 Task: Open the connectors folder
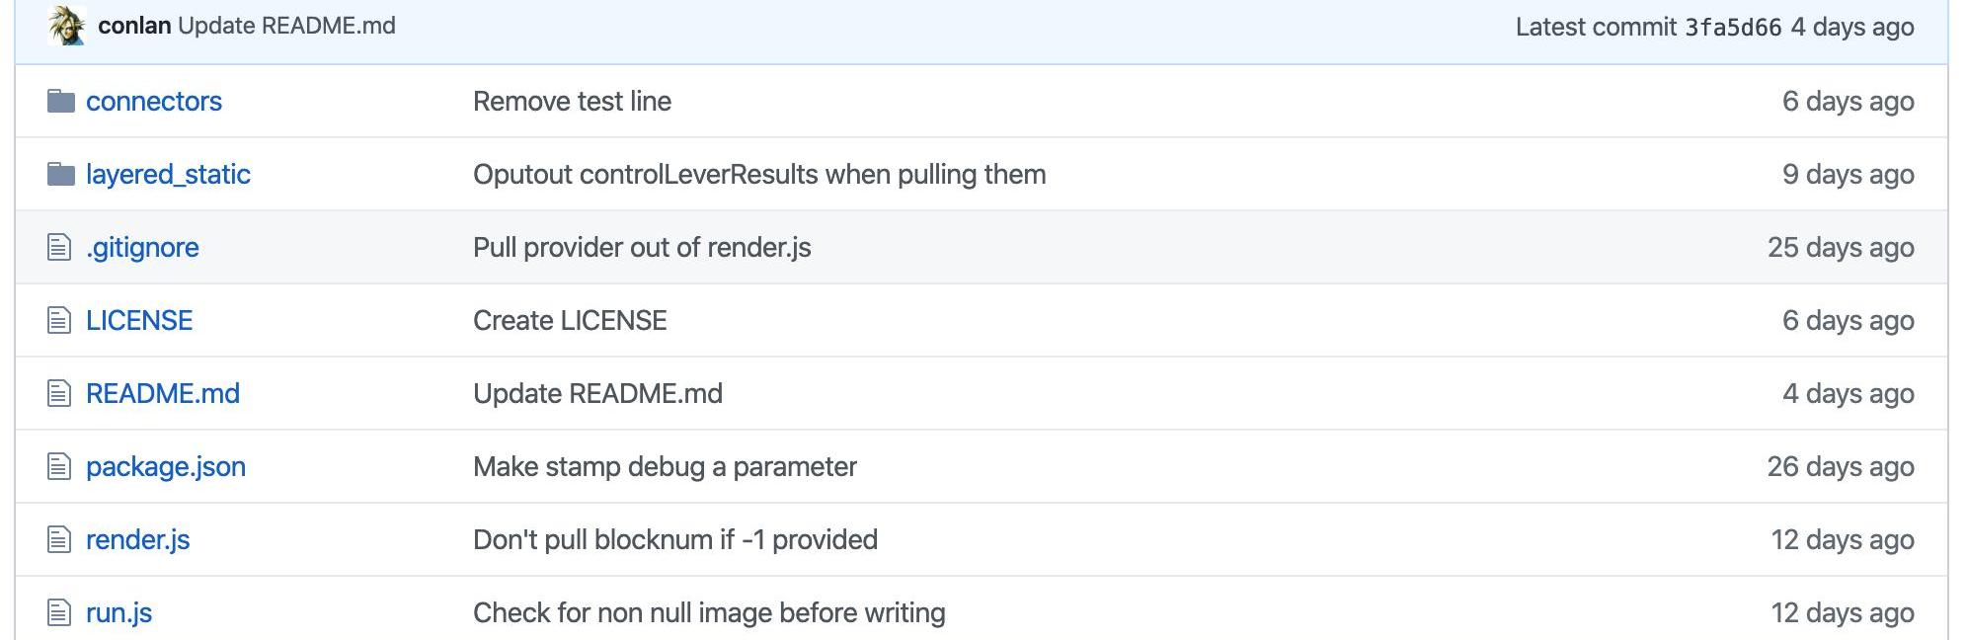tap(154, 101)
